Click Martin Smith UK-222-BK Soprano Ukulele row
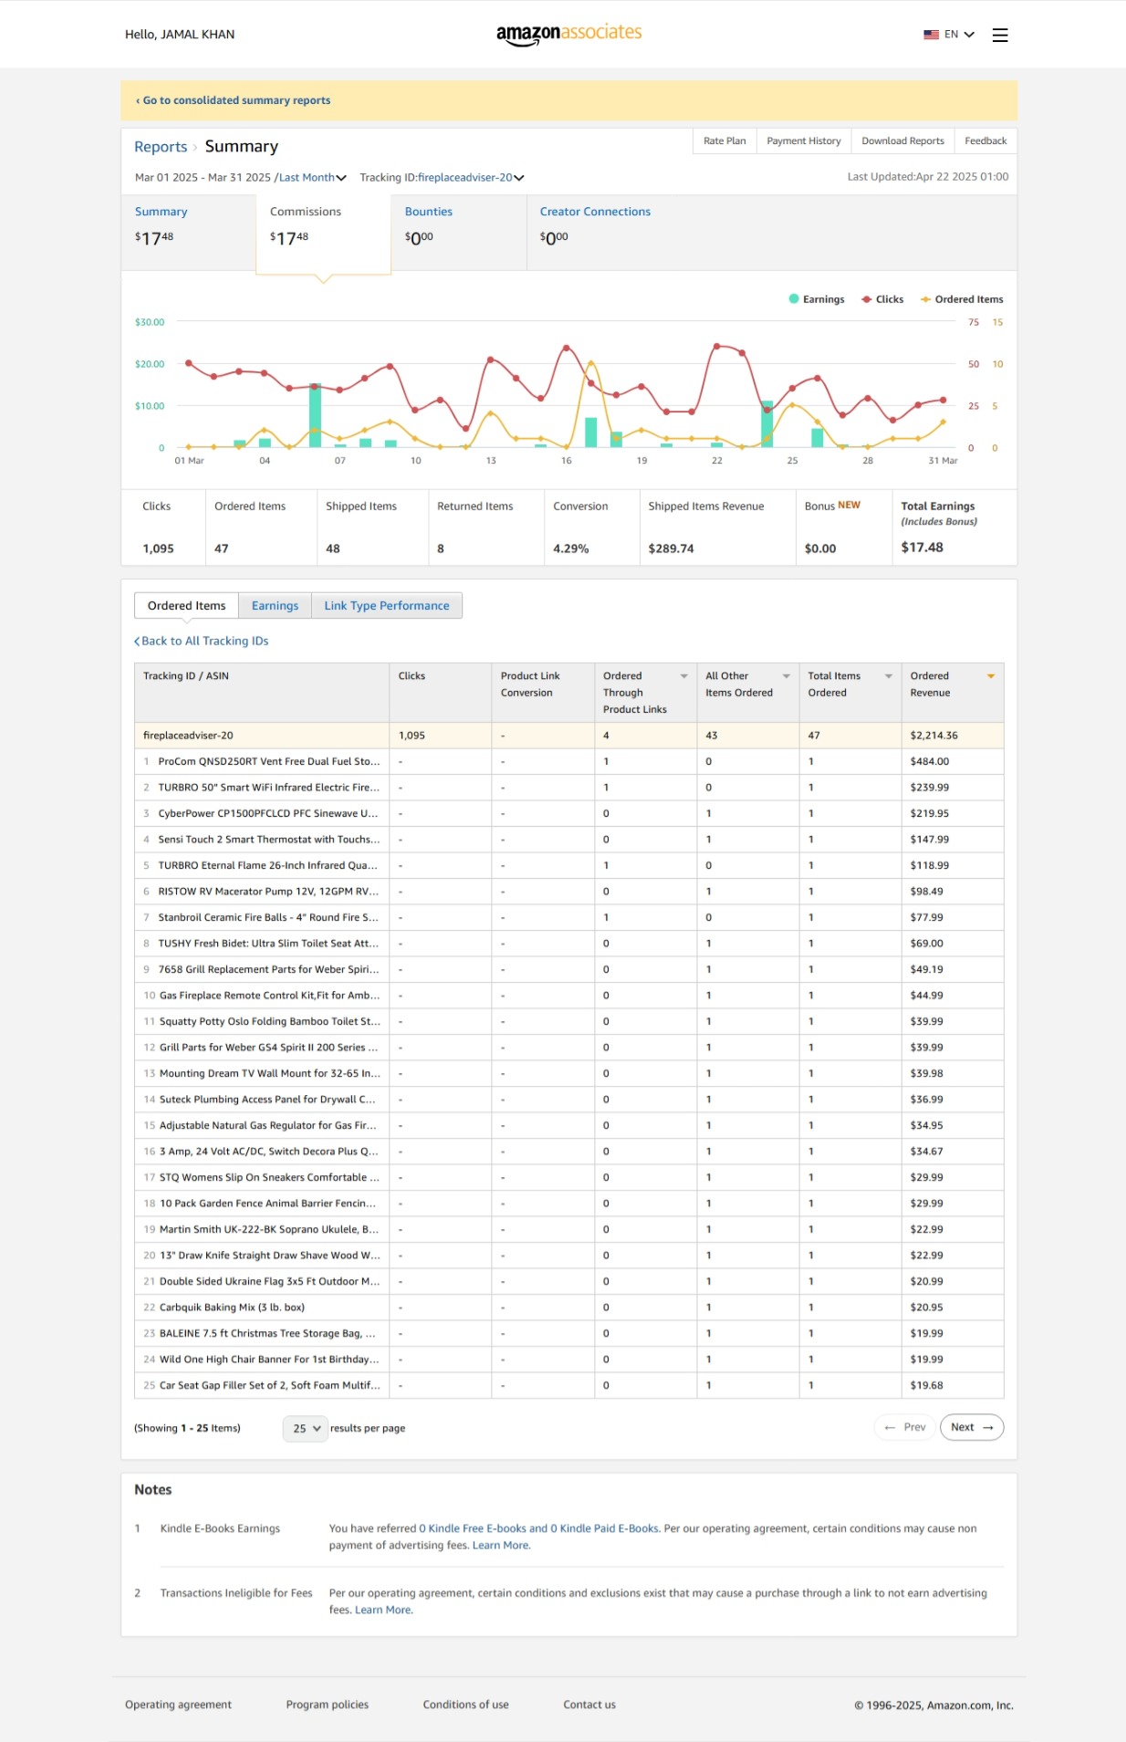The height and width of the screenshot is (1742, 1126). [x=568, y=1229]
